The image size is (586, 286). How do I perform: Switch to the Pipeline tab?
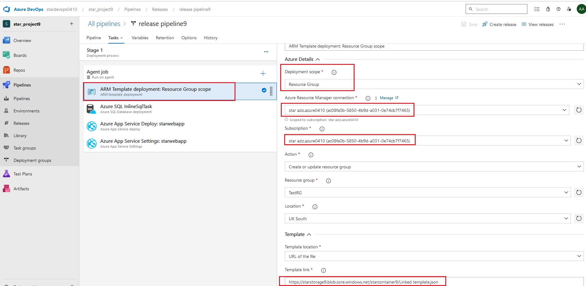[x=94, y=38]
